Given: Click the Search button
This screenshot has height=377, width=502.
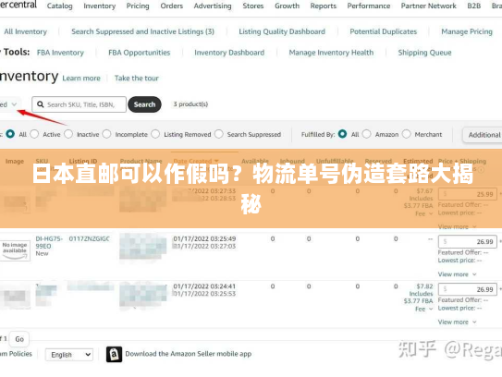Looking at the screenshot, I should pyautogui.click(x=144, y=104).
